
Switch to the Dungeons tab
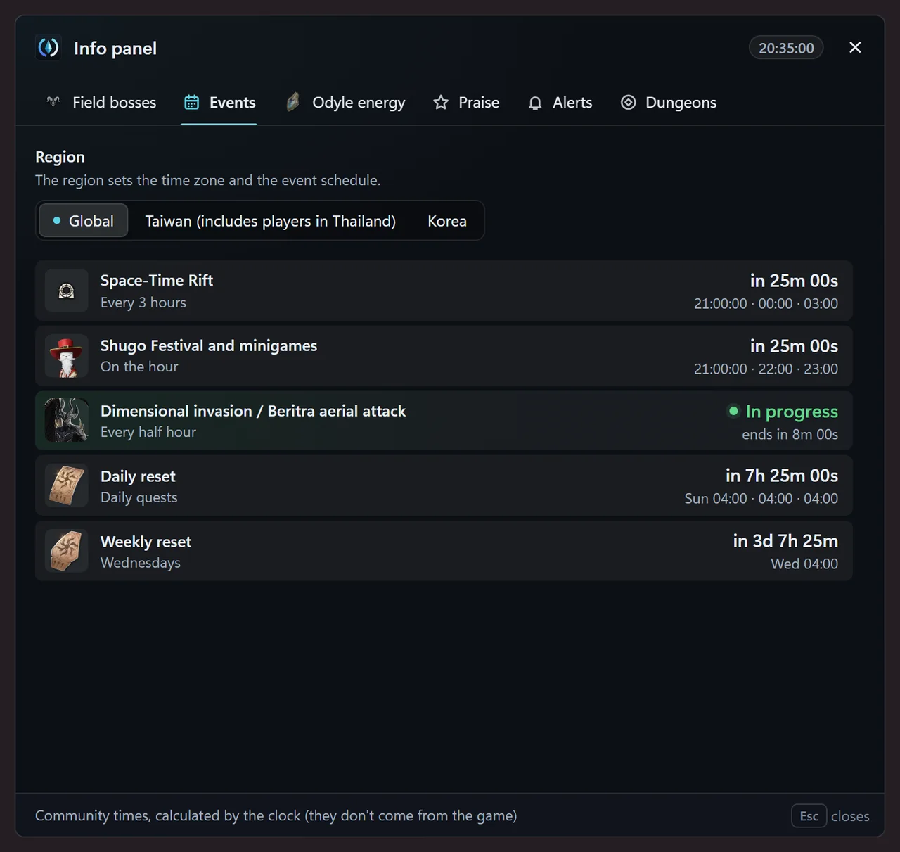click(x=669, y=103)
